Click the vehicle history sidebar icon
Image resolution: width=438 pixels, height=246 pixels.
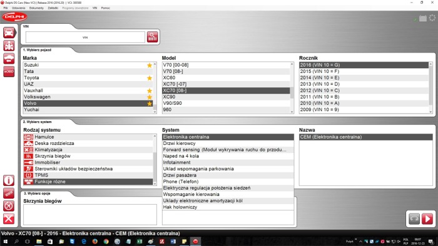pyautogui.click(x=9, y=59)
